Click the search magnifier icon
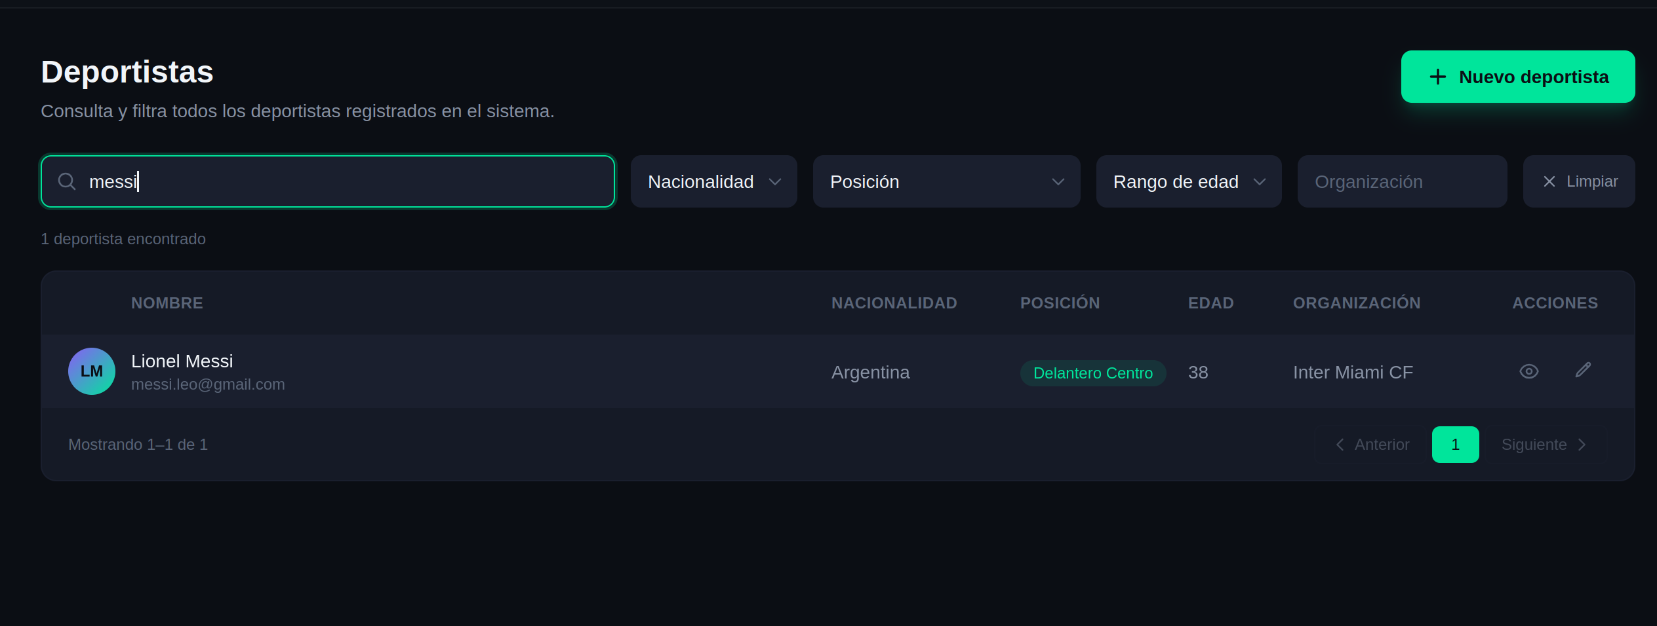 pos(66,181)
